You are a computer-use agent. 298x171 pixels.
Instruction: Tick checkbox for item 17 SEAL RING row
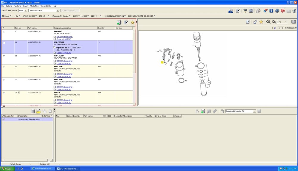click(x=4, y=67)
